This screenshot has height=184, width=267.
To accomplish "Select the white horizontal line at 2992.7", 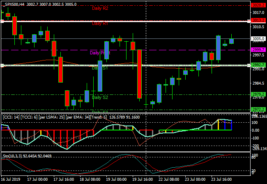I will 126,65.
